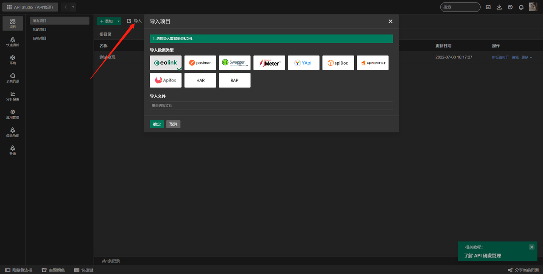
Task: Open 高级功能 in the sidebar
Action: point(13,132)
